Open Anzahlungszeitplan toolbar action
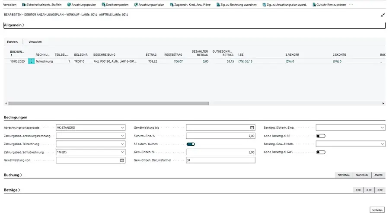Screen dimensions: 389x217 click(149, 5)
